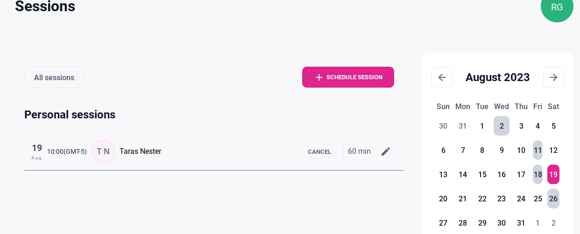Click the TN avatar of Taras Nester
Screen dimensions: 580x234
click(x=103, y=151)
